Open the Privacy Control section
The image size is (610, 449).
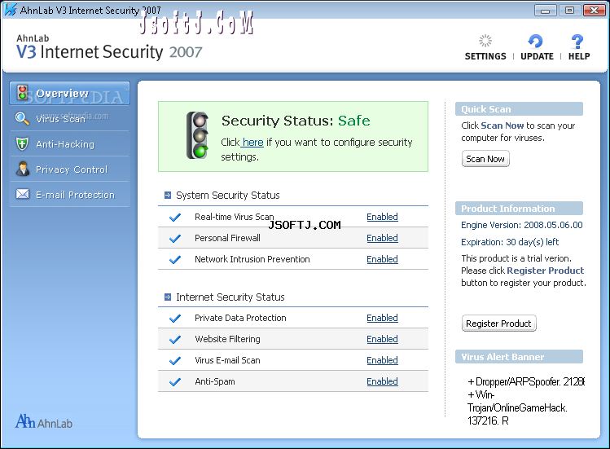coord(70,169)
